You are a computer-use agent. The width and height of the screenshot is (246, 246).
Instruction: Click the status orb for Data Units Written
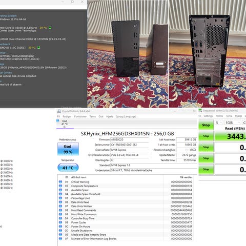60,206
